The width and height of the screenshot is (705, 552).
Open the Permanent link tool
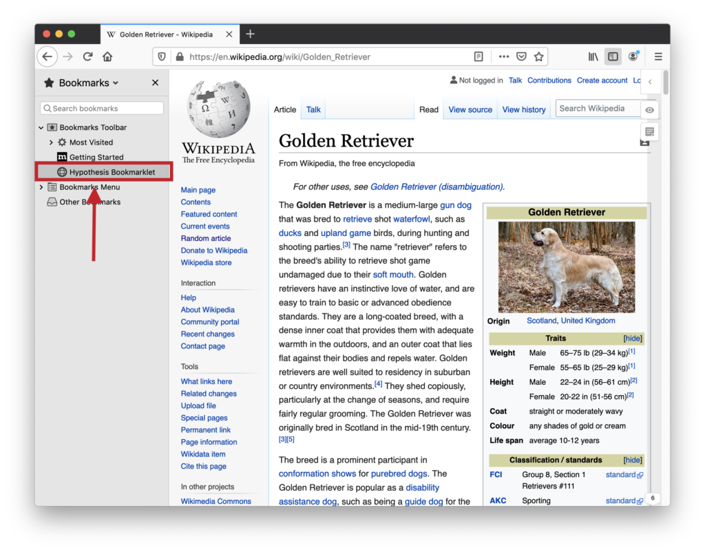pyautogui.click(x=205, y=430)
